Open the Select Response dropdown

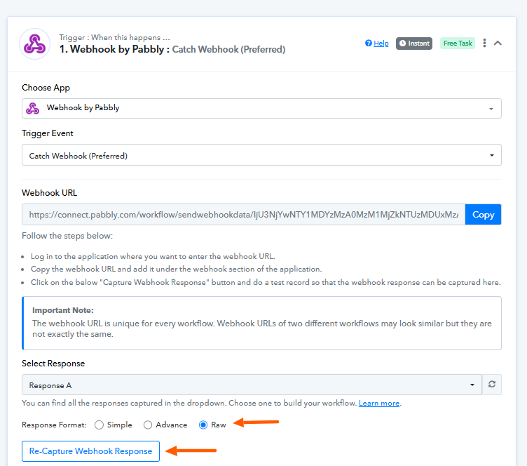click(252, 385)
